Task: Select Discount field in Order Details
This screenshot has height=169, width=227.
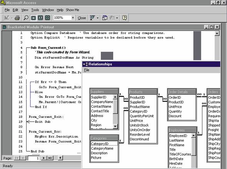Action: [175, 116]
